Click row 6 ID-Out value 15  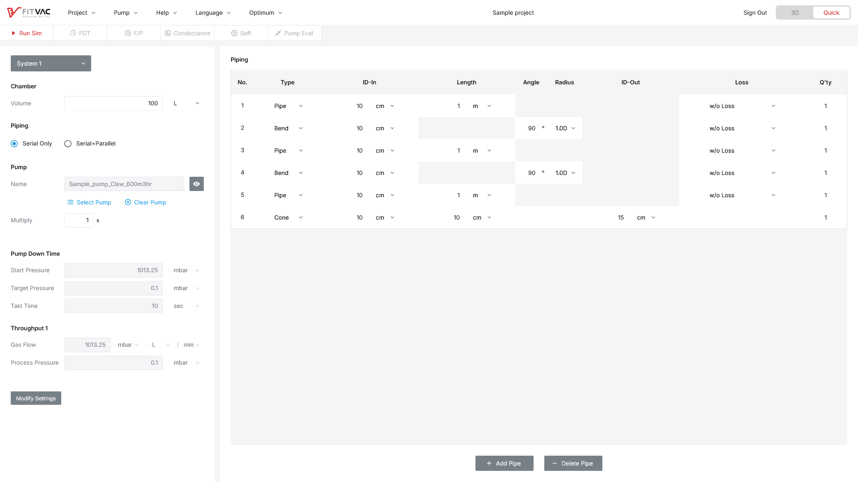[621, 217]
